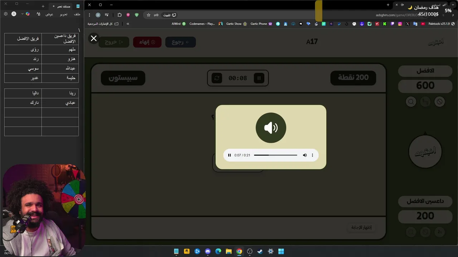Click the red إنهاء end button
The width and height of the screenshot is (458, 257).
(147, 42)
